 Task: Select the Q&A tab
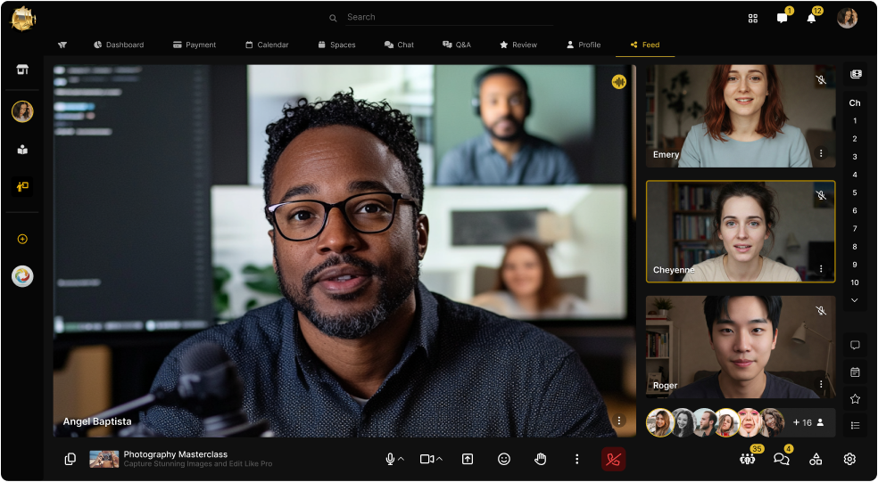457,45
